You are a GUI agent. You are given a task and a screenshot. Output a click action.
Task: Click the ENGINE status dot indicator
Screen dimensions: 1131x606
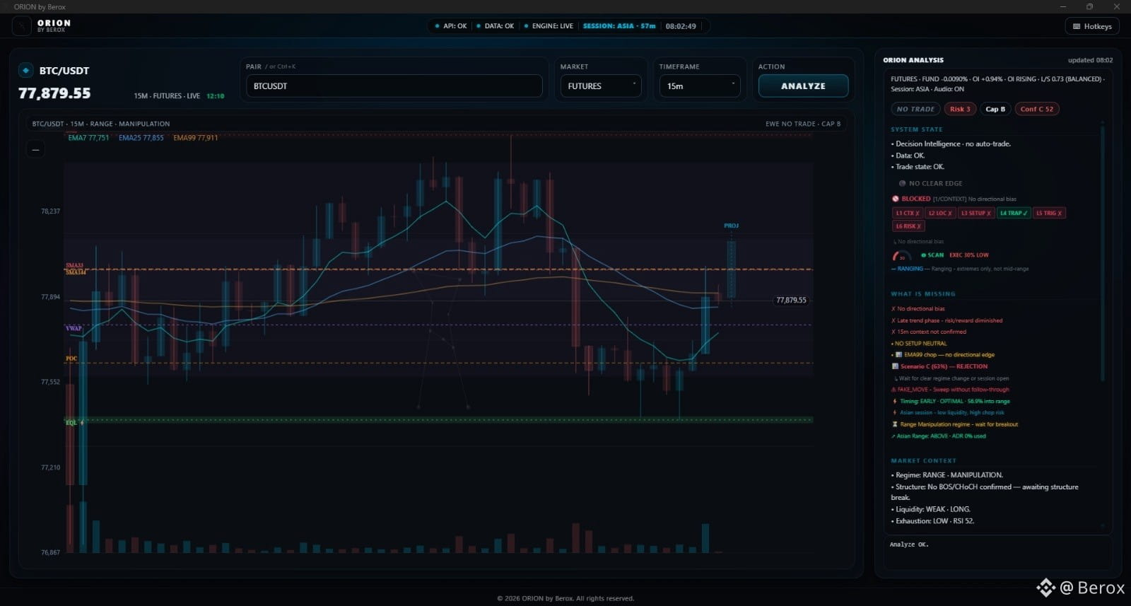tap(526, 26)
